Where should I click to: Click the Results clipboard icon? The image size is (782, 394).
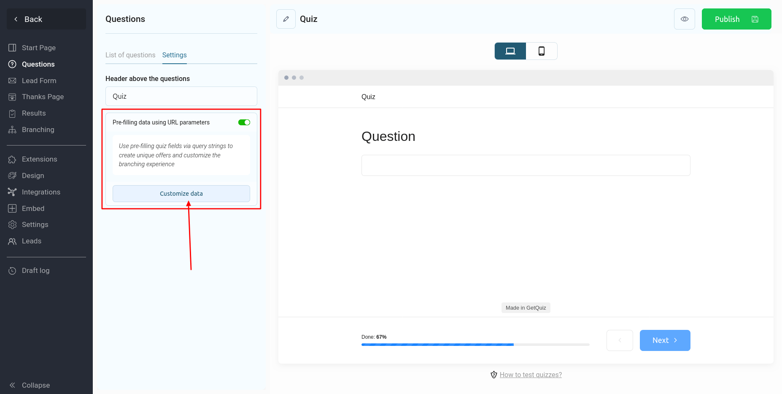pyautogui.click(x=13, y=113)
